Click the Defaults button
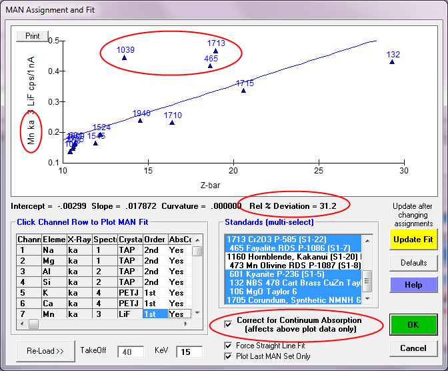Screen dimensions: 448x371 click(413, 263)
